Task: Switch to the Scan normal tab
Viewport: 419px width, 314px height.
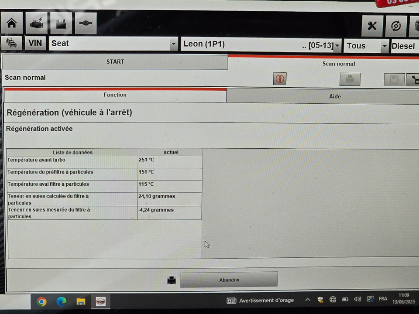Action: pos(323,64)
